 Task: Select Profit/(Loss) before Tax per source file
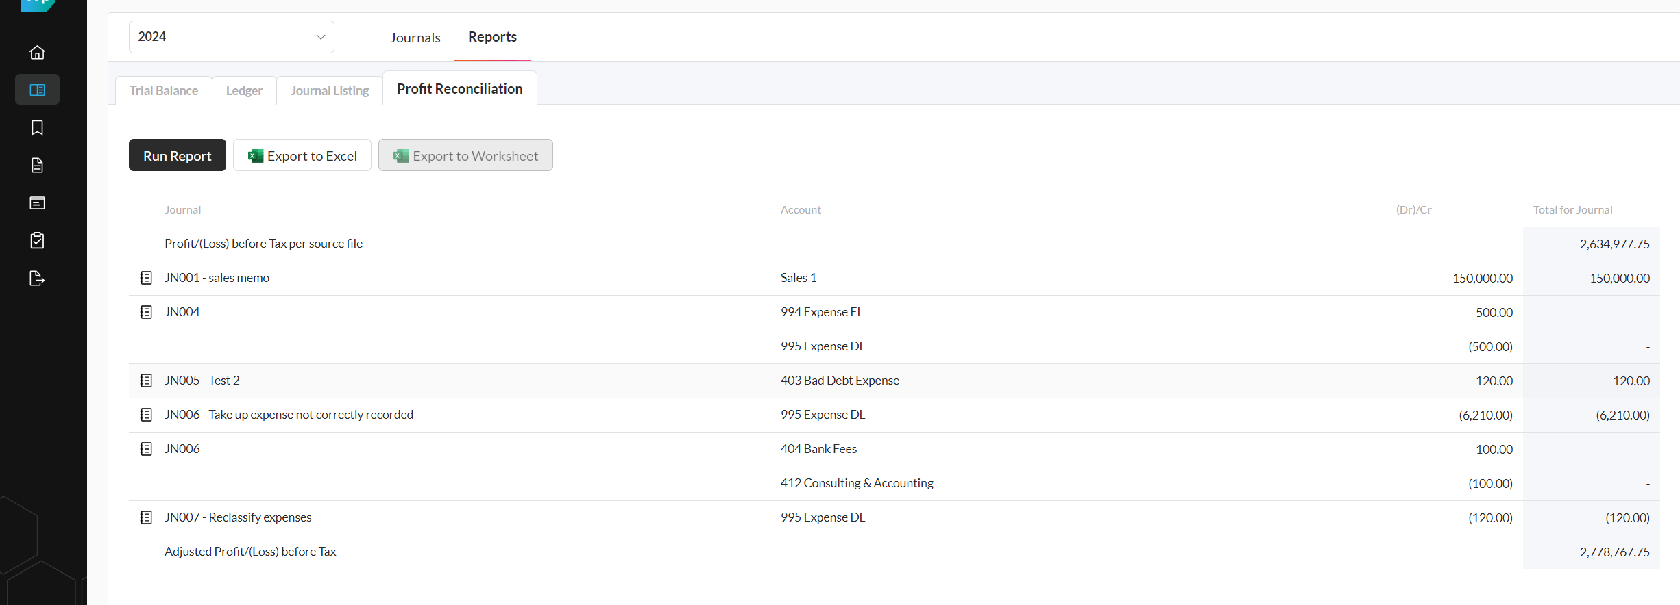[x=263, y=244]
